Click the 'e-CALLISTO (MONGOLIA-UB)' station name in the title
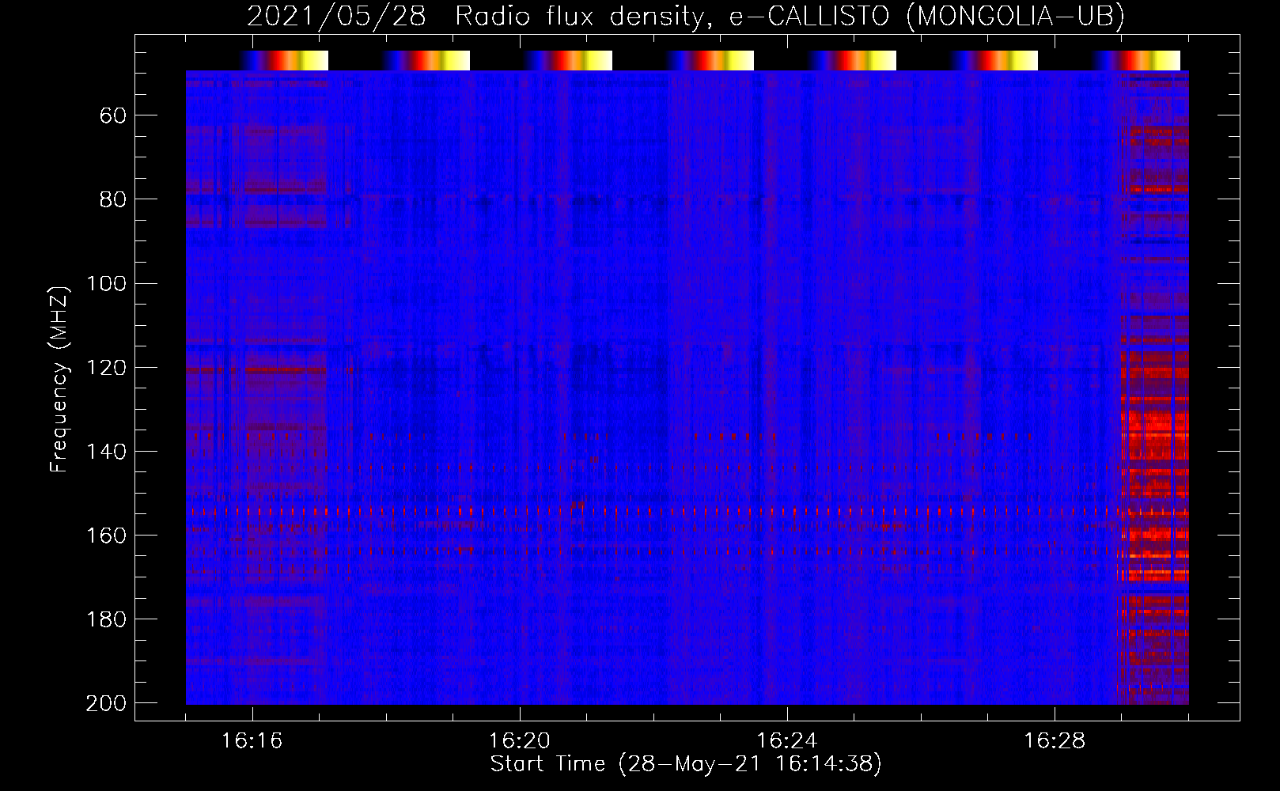 [x=926, y=17]
